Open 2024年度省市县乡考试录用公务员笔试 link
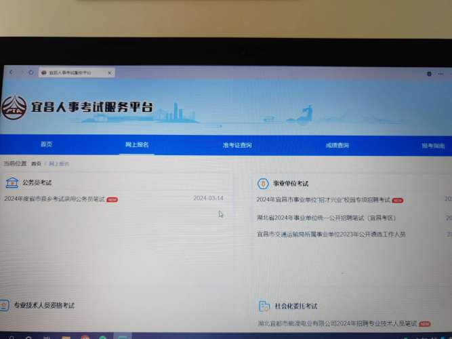Viewport: 452px width, 339px height. pyautogui.click(x=54, y=199)
